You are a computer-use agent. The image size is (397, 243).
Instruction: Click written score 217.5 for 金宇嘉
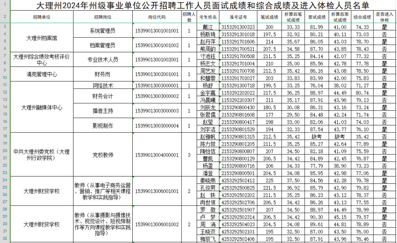point(269,93)
